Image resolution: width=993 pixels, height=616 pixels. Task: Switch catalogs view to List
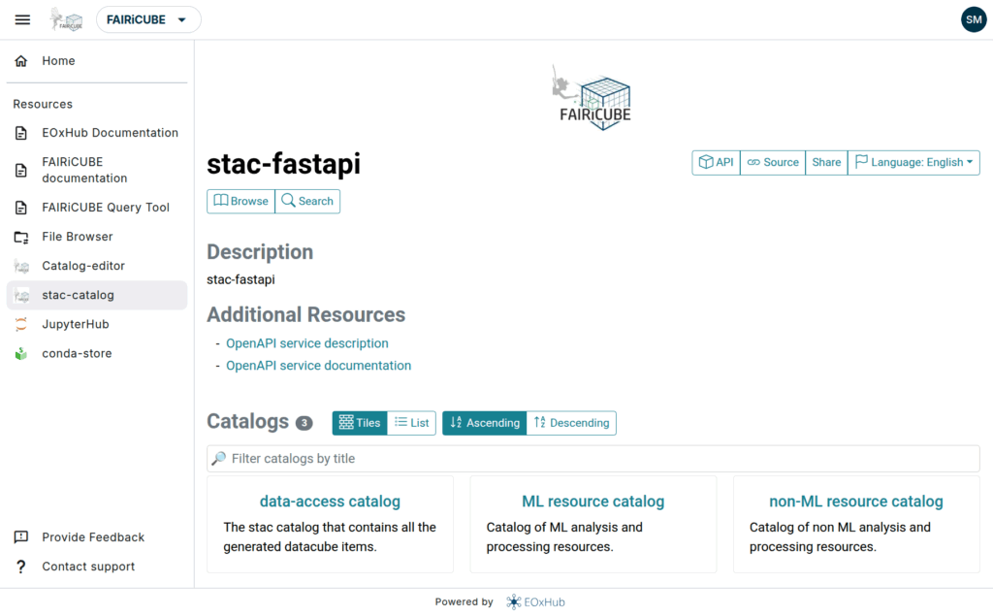[412, 423]
